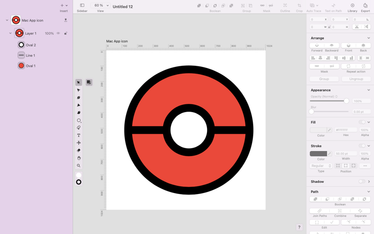Screen dimensions: 374x234
Task: Toggle the Fill switch
Action: click(x=362, y=122)
